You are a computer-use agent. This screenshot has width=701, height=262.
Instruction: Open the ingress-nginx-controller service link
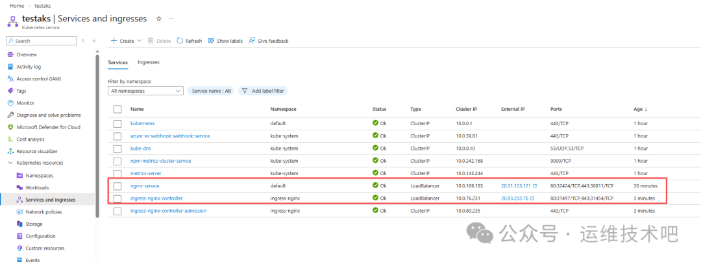click(156, 198)
